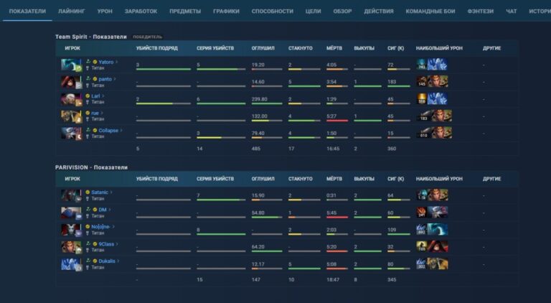
Task: Click the gold badge beside Satanic's name
Action: (x=88, y=192)
